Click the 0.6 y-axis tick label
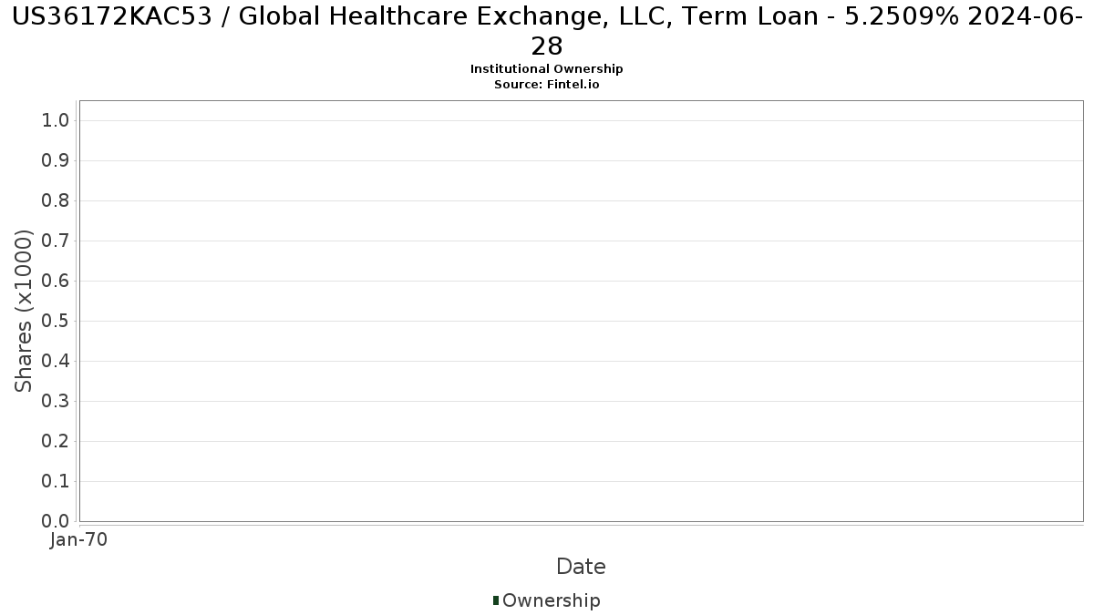The image size is (1094, 615). click(x=56, y=282)
